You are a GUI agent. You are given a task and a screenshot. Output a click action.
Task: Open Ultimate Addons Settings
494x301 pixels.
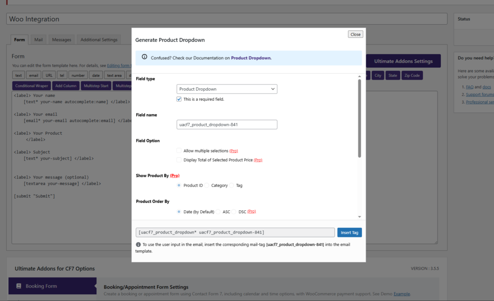click(403, 61)
